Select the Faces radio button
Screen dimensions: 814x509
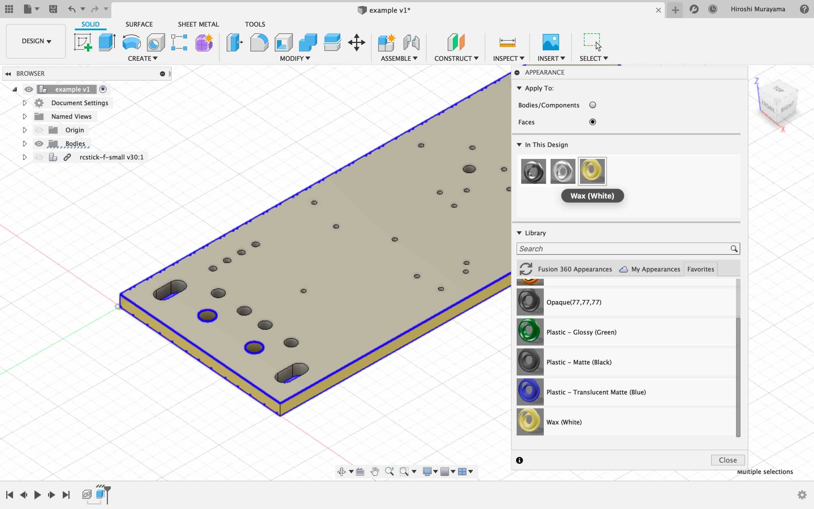click(593, 122)
